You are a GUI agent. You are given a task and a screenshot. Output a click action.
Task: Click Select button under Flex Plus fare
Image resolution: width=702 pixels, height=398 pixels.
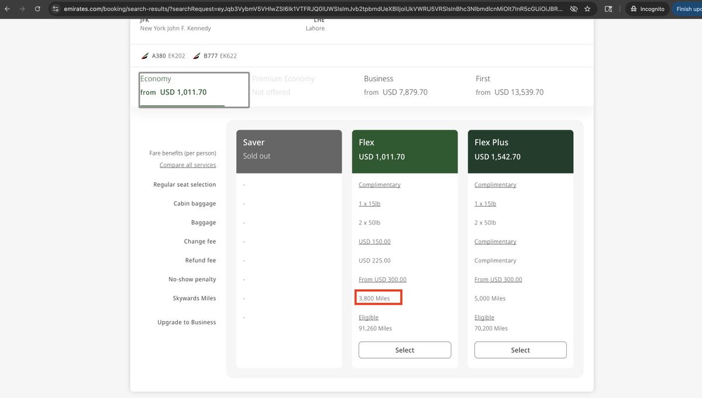(x=521, y=350)
